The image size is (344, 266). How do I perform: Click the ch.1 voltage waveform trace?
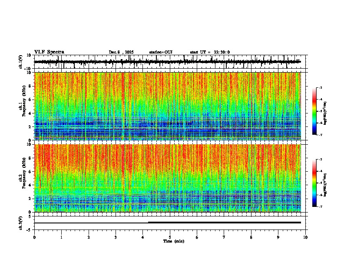pyautogui.click(x=168, y=62)
